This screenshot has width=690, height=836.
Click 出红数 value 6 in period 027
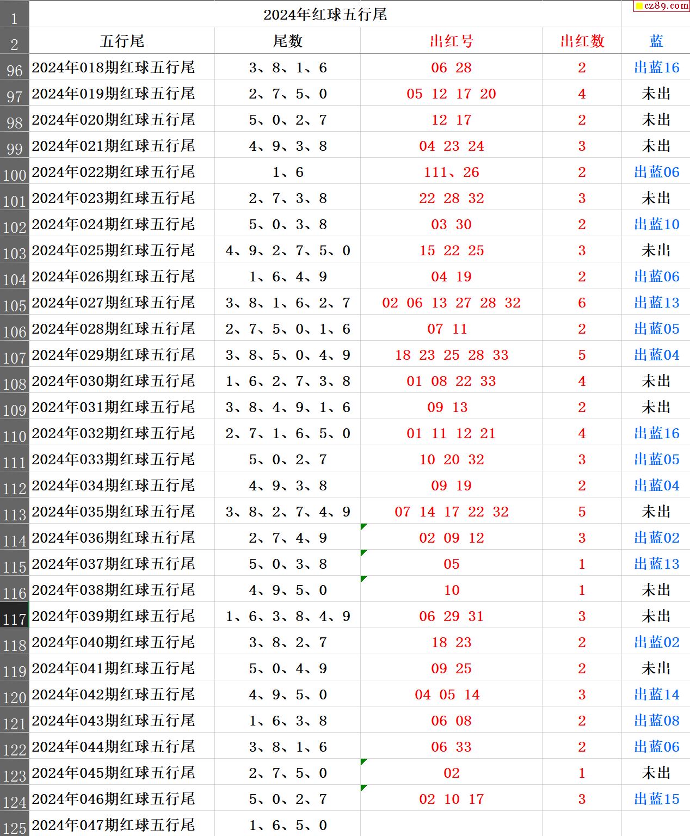coord(582,303)
